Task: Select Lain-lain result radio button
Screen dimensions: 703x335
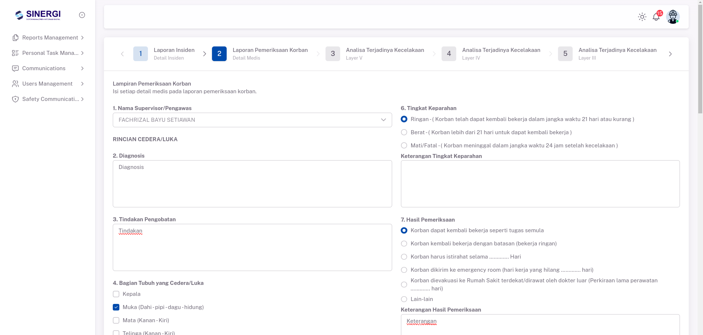Action: click(404, 299)
